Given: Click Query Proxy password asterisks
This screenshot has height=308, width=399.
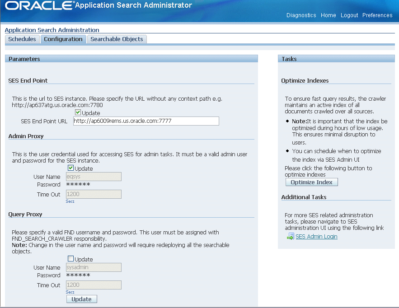Looking at the screenshot, I should point(78,275).
